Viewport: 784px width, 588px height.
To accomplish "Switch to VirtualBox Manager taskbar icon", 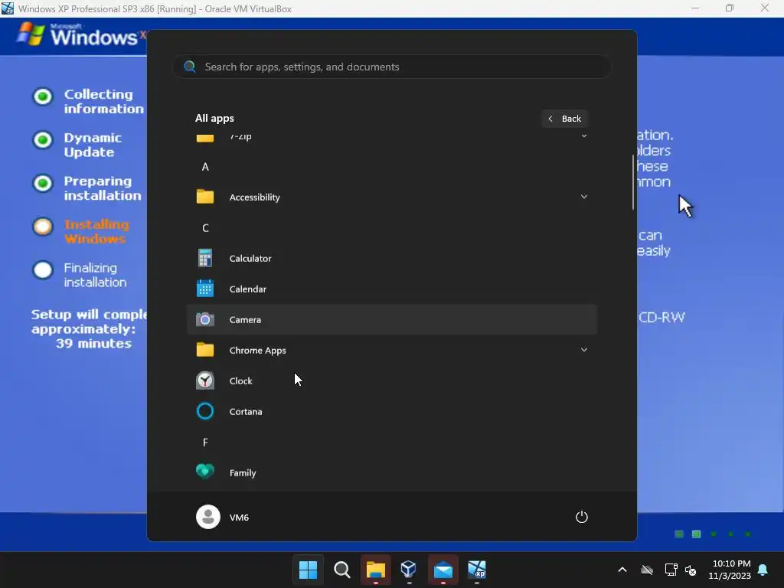I will pos(409,569).
